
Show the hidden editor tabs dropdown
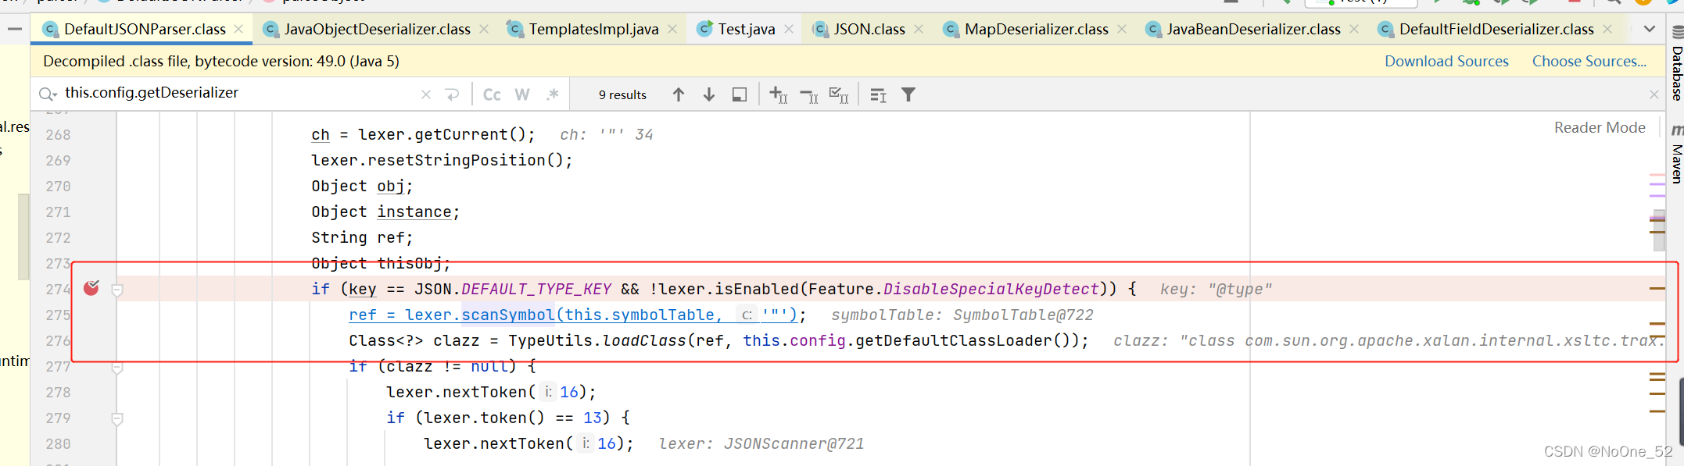tap(1650, 29)
